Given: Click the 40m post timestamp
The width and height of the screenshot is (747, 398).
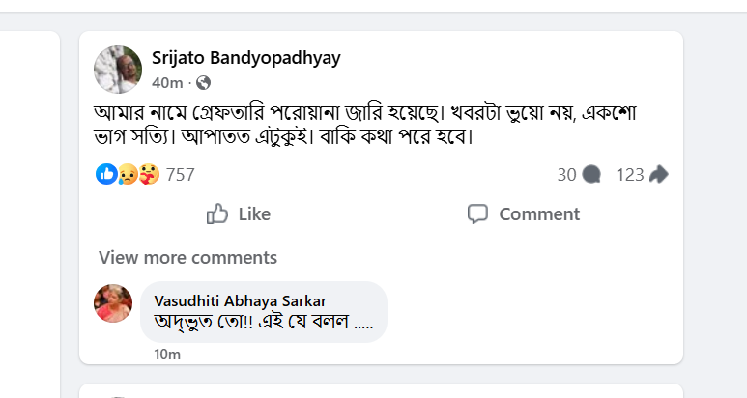Looking at the screenshot, I should (x=167, y=83).
